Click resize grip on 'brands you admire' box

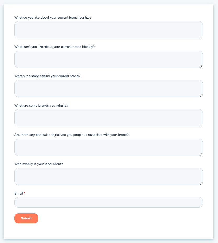coord(201,125)
